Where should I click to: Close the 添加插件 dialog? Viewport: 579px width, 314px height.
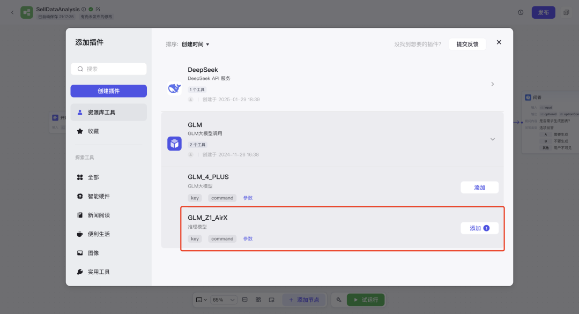pos(499,42)
